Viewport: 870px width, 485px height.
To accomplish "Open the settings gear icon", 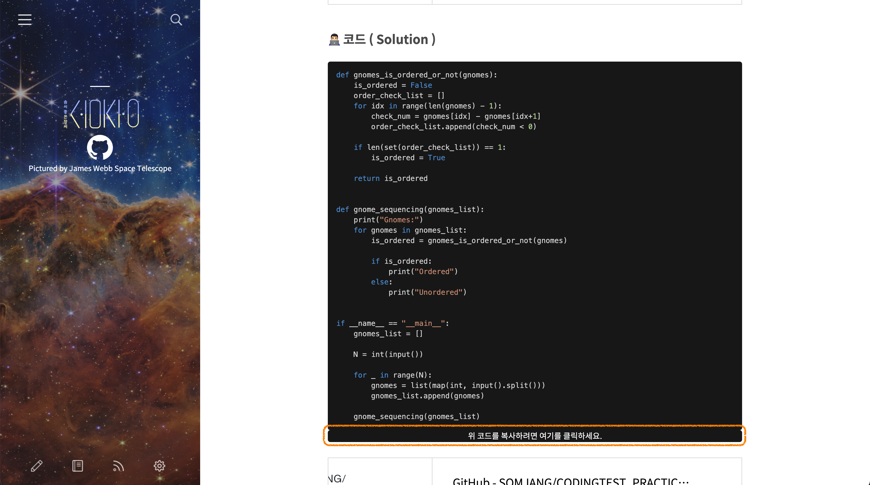I will coord(159,466).
